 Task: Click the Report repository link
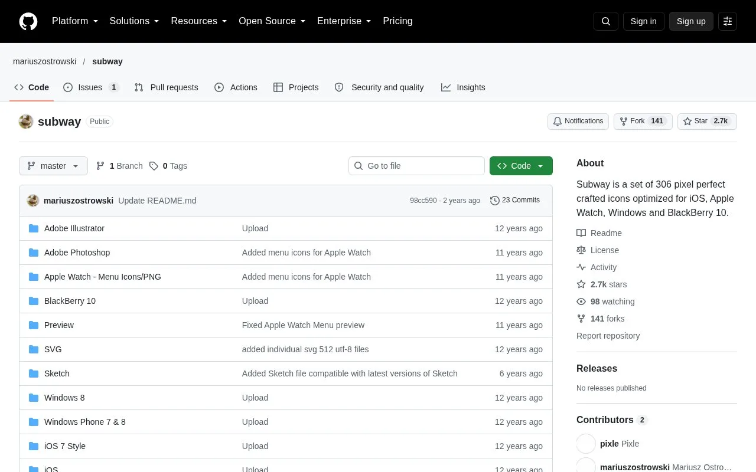click(x=608, y=336)
